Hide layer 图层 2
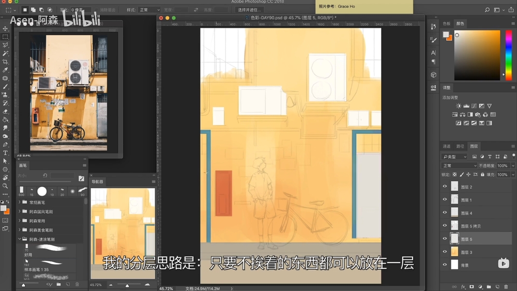This screenshot has width=517, height=291. tap(445, 187)
